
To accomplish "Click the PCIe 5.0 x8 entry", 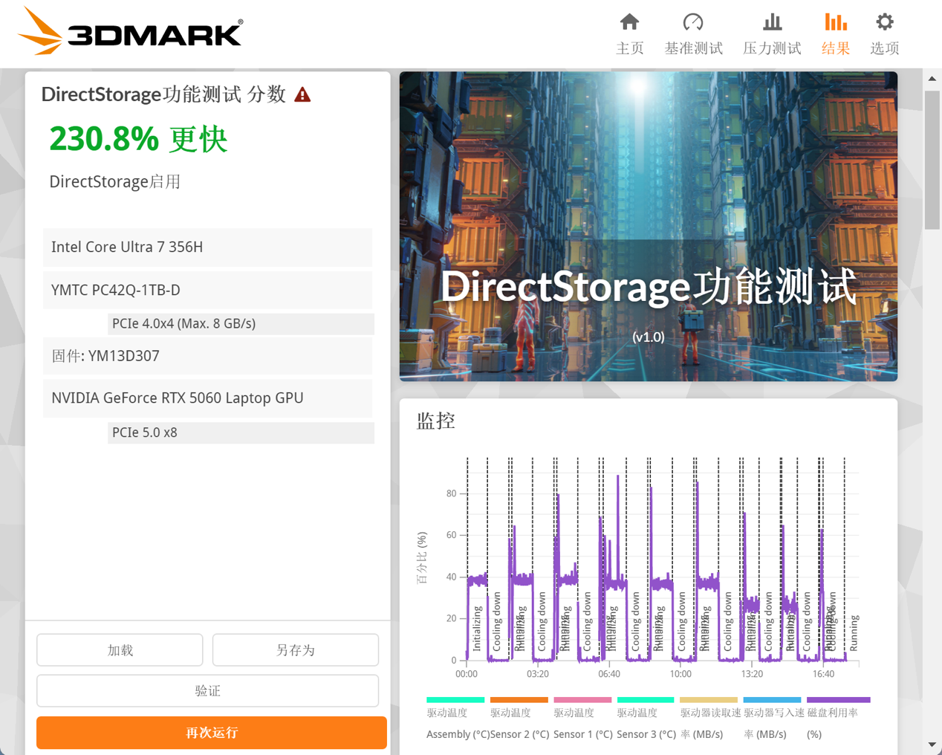I will (x=241, y=432).
